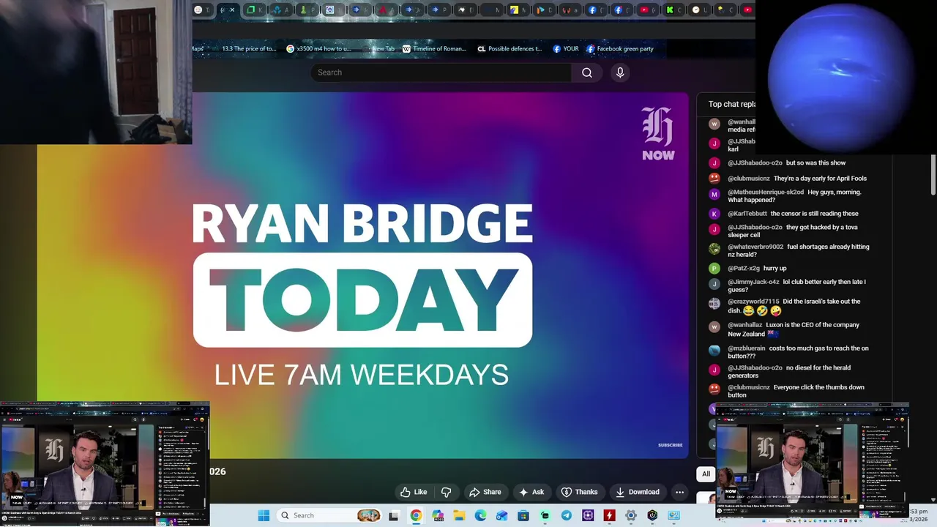Viewport: 937px width, 527px height.
Task: Open bookmark 'x3500 m4 how to u...'
Action: [319, 48]
